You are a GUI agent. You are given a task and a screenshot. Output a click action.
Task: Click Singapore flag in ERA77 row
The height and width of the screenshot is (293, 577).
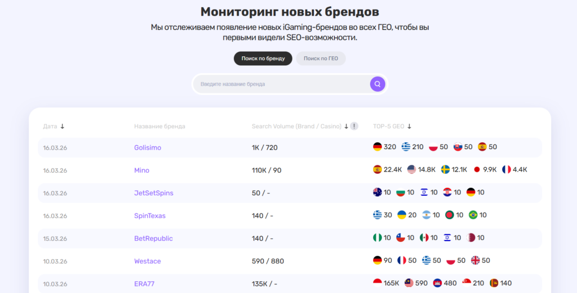click(467, 283)
